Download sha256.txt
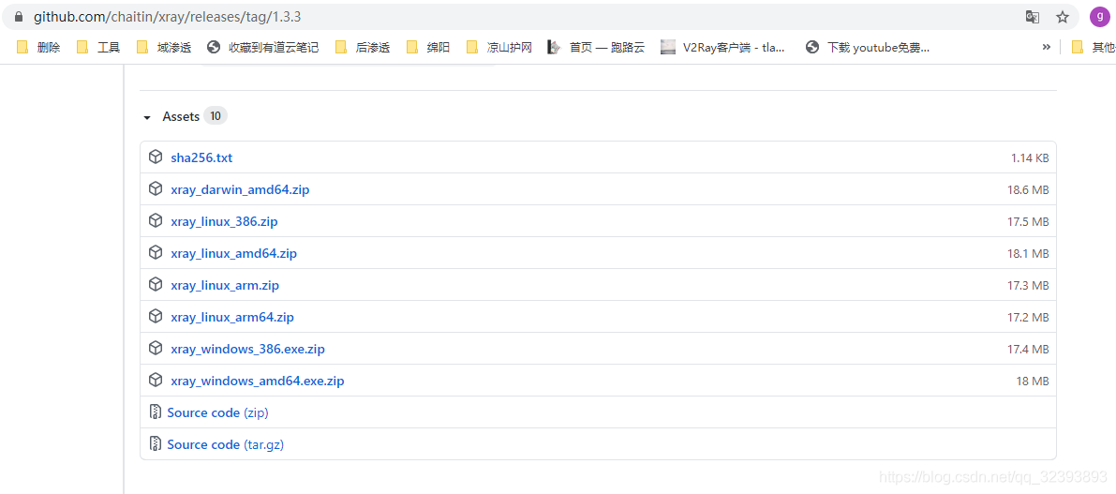1116x494 pixels. click(x=201, y=157)
